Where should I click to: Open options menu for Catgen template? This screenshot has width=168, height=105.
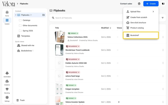(163, 89)
